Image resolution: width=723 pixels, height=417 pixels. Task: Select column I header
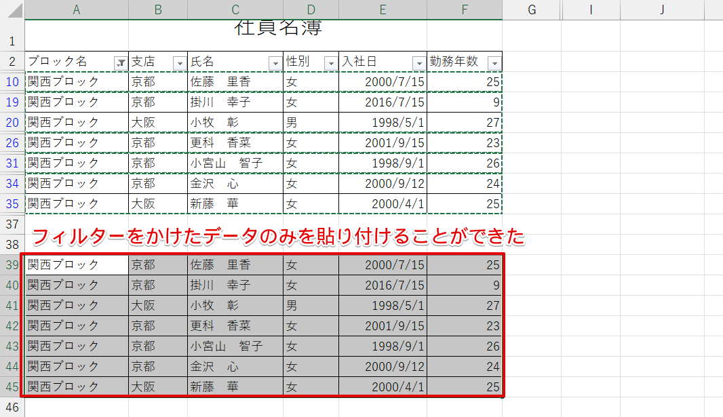(591, 9)
